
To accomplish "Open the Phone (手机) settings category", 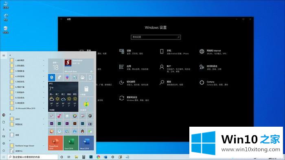I will [x=174, y=52].
